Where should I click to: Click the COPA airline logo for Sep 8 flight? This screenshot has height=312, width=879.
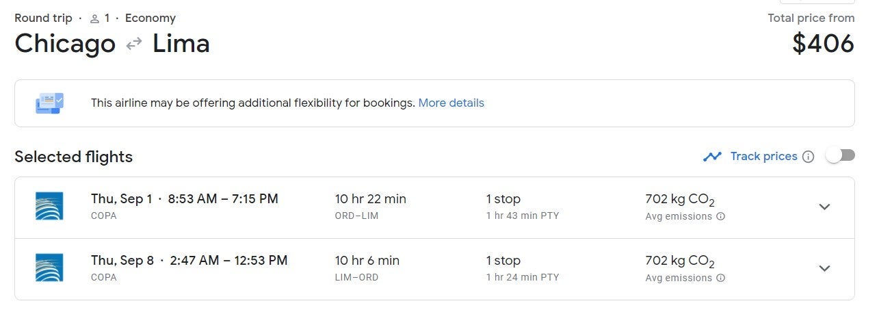click(x=49, y=268)
